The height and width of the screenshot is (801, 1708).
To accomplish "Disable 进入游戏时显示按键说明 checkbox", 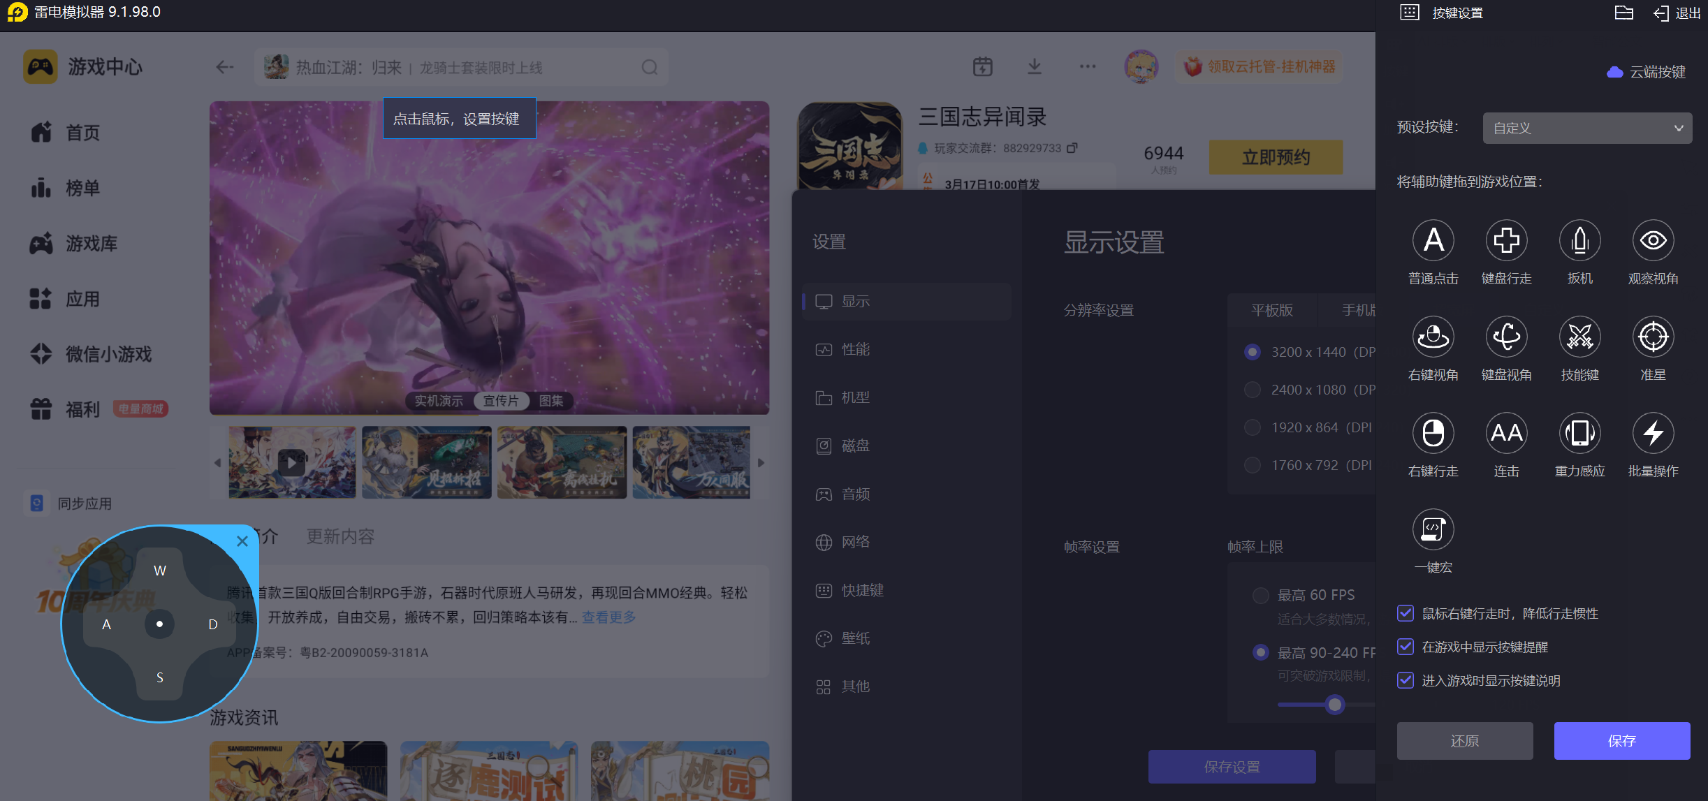I will point(1406,680).
